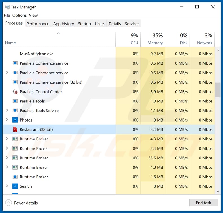Screen dimensions: 223x213
Task: Click icon of Runtime Broker using 1.6 MB
Action: (15, 177)
